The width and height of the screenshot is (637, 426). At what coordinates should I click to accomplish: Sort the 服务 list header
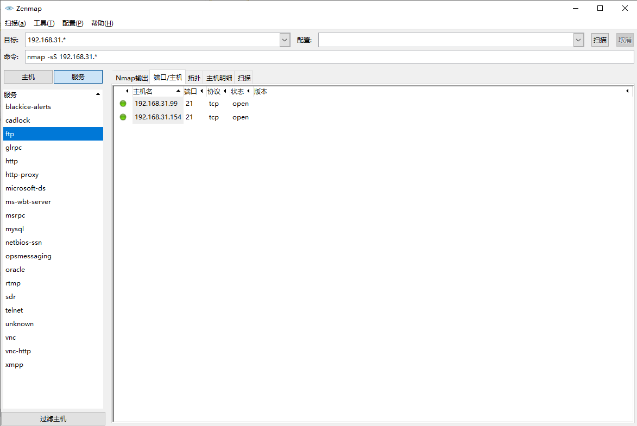click(x=53, y=94)
